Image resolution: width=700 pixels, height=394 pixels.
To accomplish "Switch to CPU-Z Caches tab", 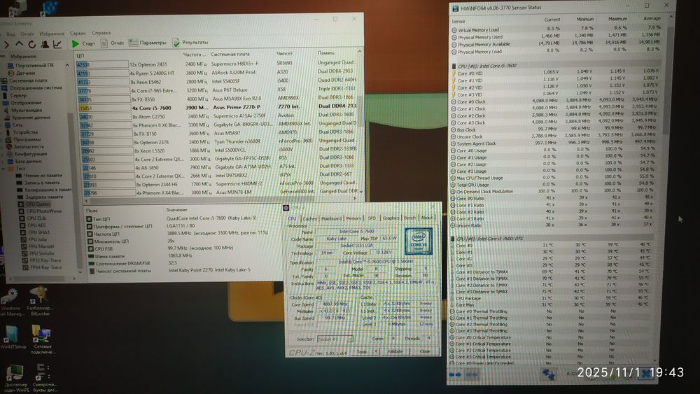I will [309, 218].
